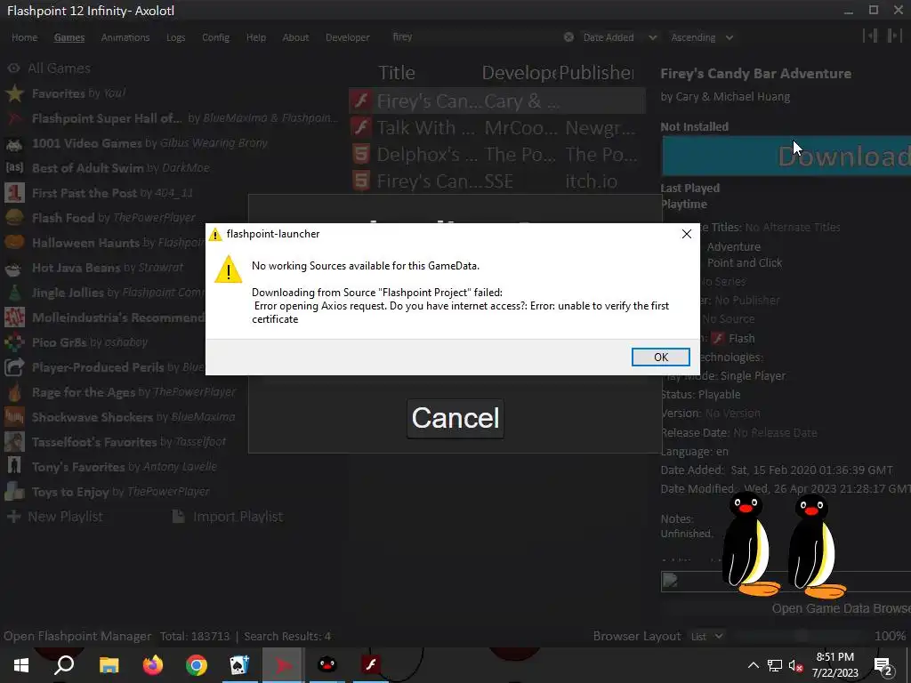
Task: Clear the search with the X icon
Action: click(568, 37)
